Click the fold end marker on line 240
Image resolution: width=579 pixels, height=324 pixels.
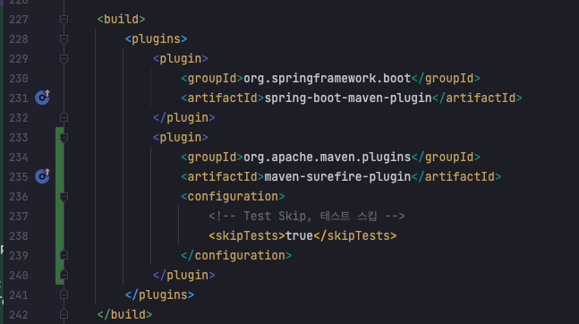(64, 276)
